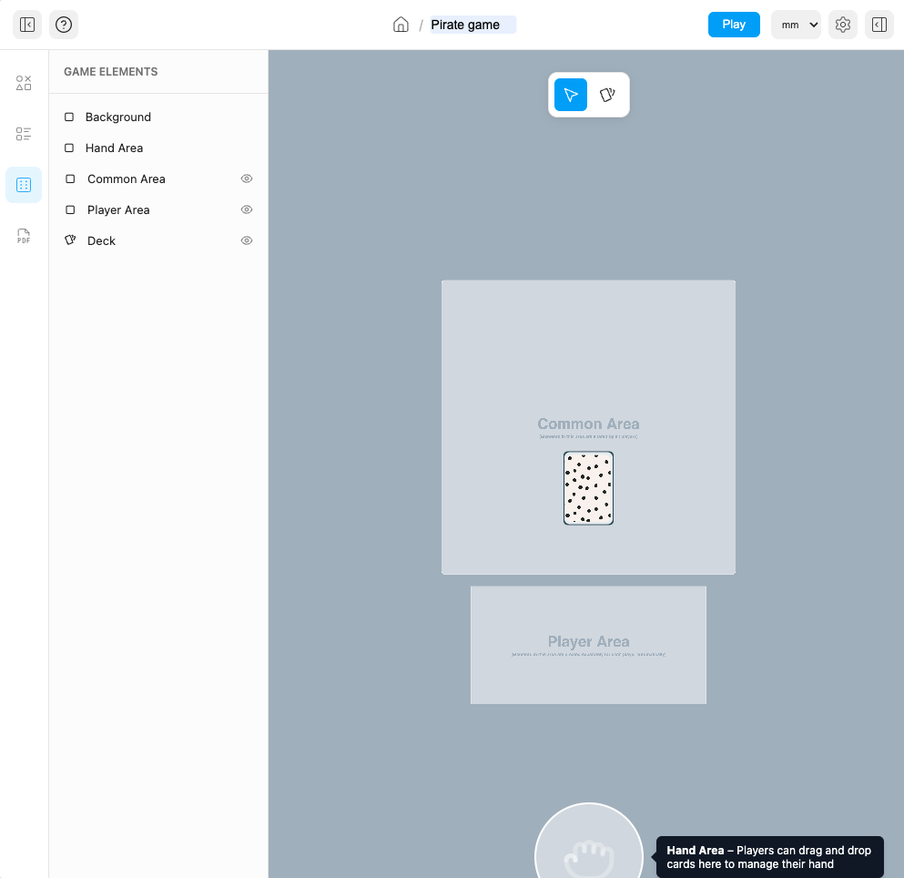Toggle visibility of Deck

click(247, 240)
